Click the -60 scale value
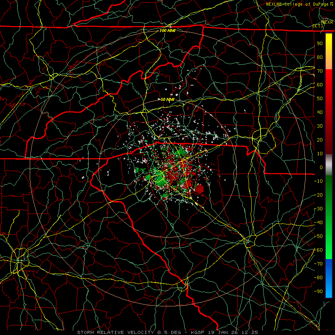The height and width of the screenshot is (335, 335). coord(318,250)
